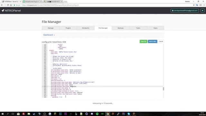Open Microsoft Store from taskbar
The image size is (206, 116).
click(18, 114)
